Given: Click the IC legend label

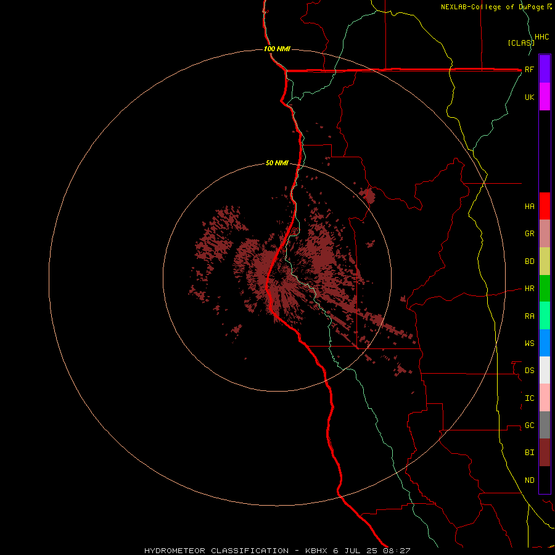Looking at the screenshot, I should 529,398.
